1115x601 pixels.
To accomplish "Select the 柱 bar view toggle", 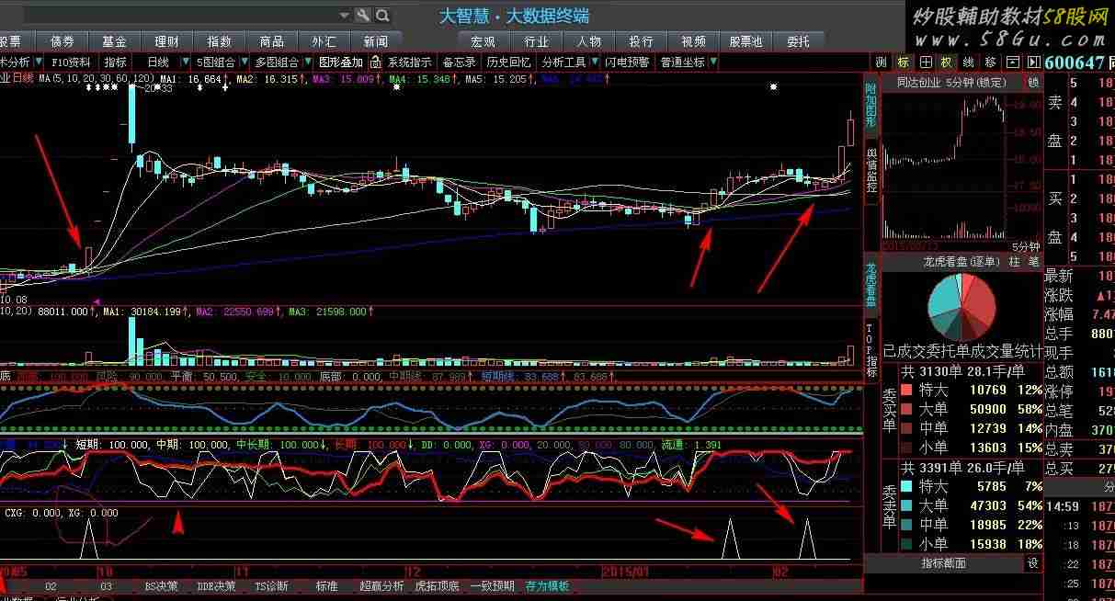I will coord(1015,262).
